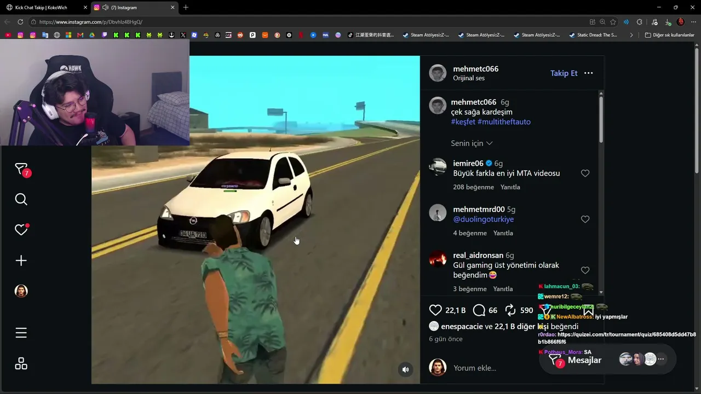Viewport: 701px width, 394px height.
Task: Open your profile avatar in the left sidebar
Action: pyautogui.click(x=21, y=291)
